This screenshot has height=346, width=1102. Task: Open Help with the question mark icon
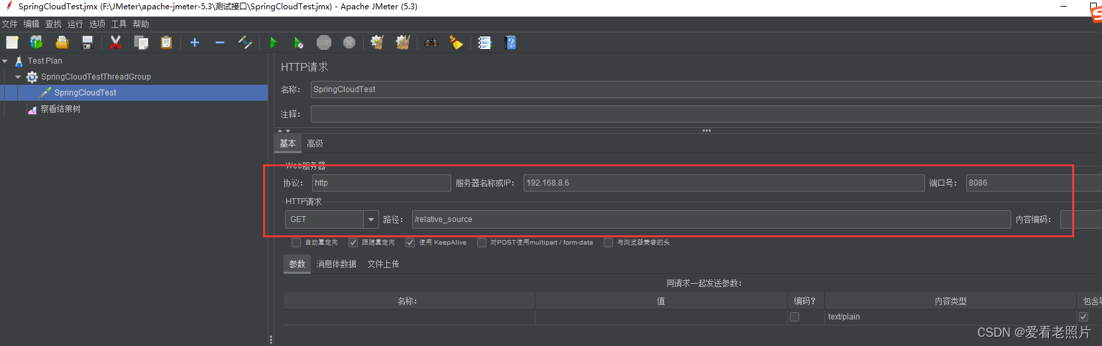510,42
